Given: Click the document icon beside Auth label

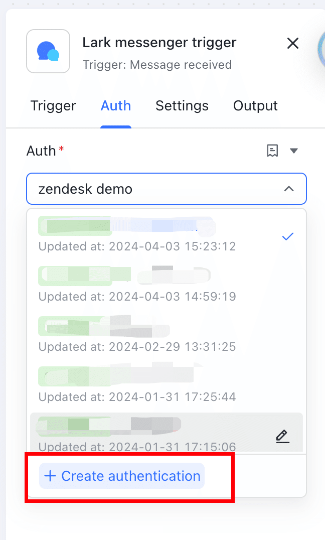Looking at the screenshot, I should (x=272, y=151).
